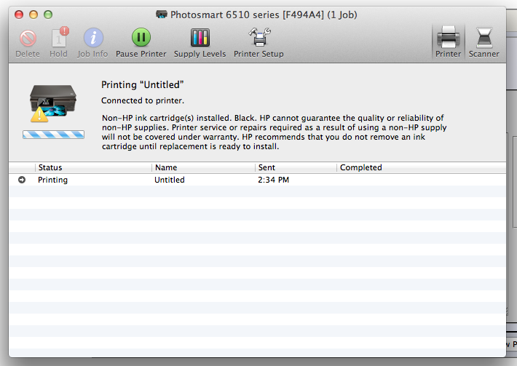This screenshot has height=366, width=517.
Task: Sort by the Status column header
Action: coord(93,167)
